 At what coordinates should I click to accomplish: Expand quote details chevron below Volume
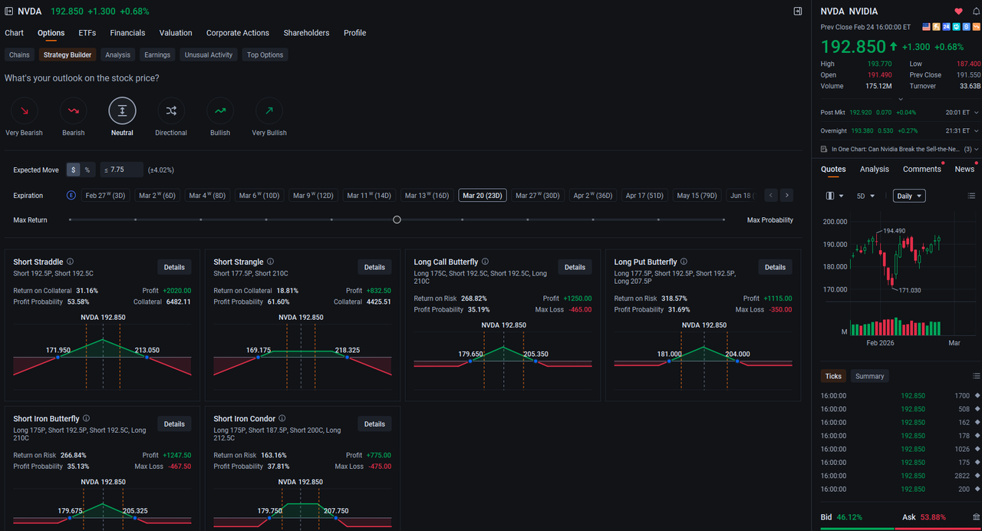(x=901, y=98)
